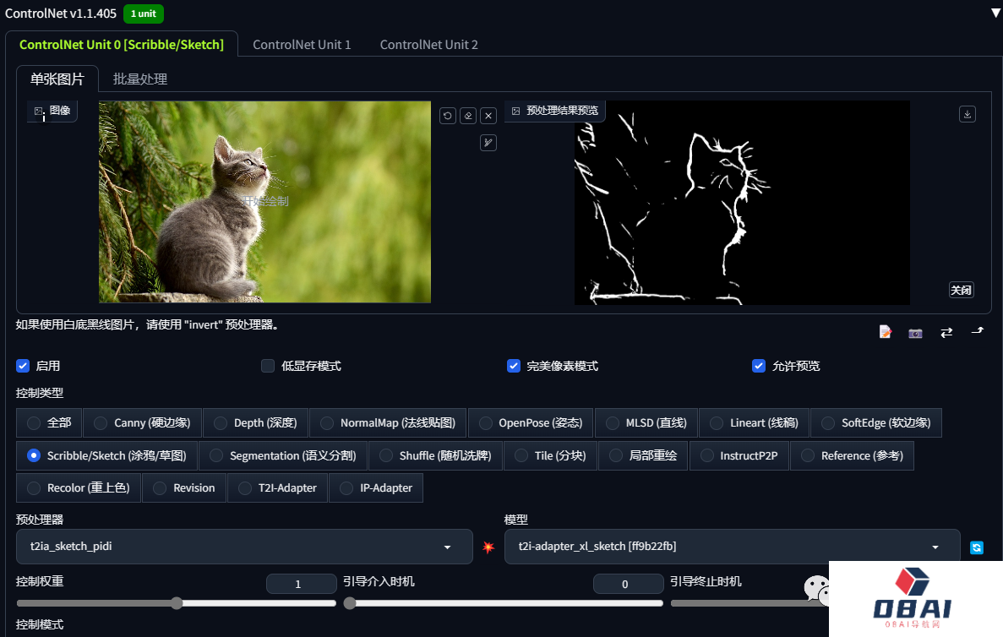Open the 模型 dropdown t2i-adapter_xl_sketch
The height and width of the screenshot is (637, 1003).
[732, 547]
